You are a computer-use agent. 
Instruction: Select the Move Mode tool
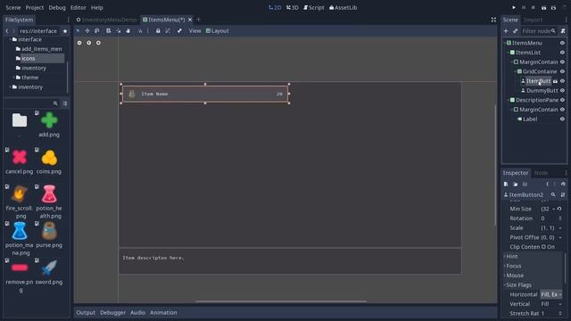(x=87, y=31)
